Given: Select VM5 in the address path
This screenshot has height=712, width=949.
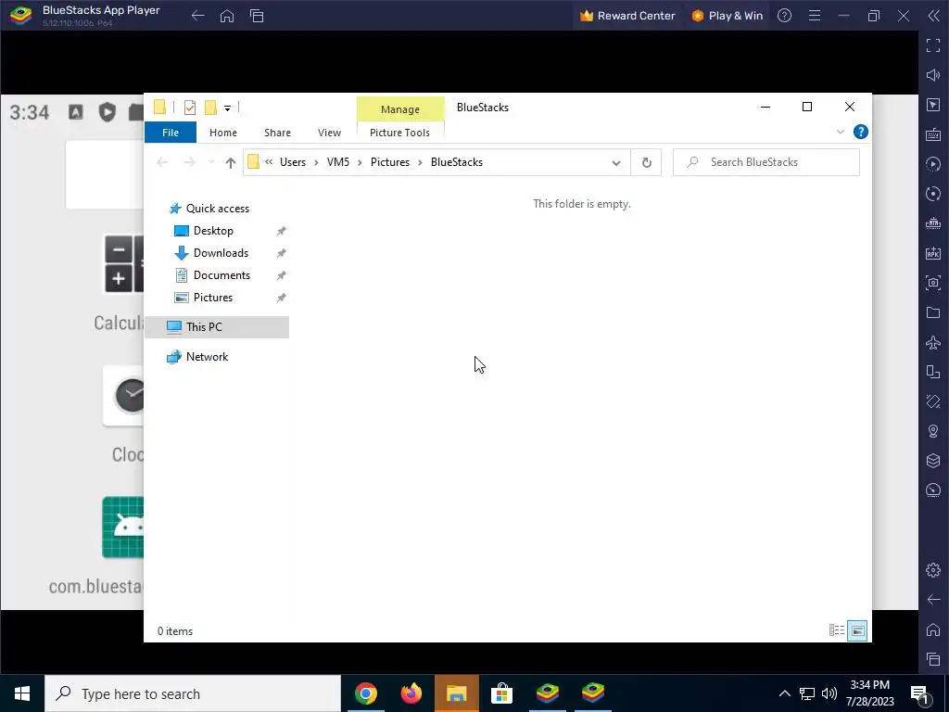Looking at the screenshot, I should (337, 162).
